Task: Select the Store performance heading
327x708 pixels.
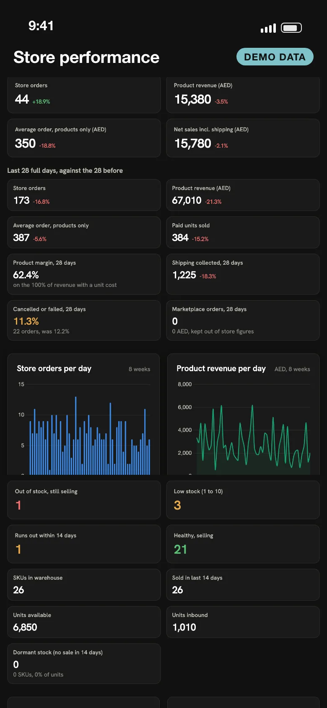Action: (86, 57)
